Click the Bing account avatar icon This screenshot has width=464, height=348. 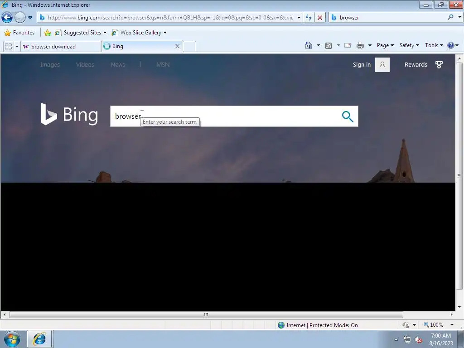click(x=382, y=64)
